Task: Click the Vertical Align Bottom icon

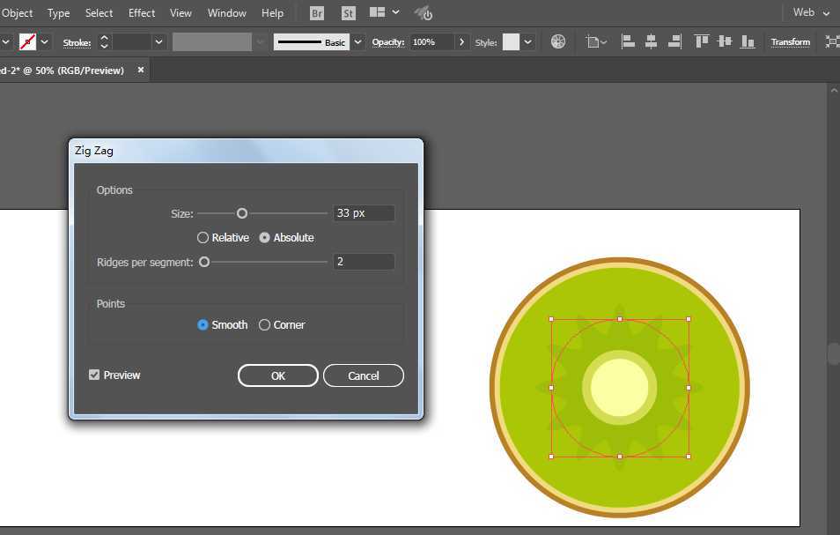Action: [748, 41]
